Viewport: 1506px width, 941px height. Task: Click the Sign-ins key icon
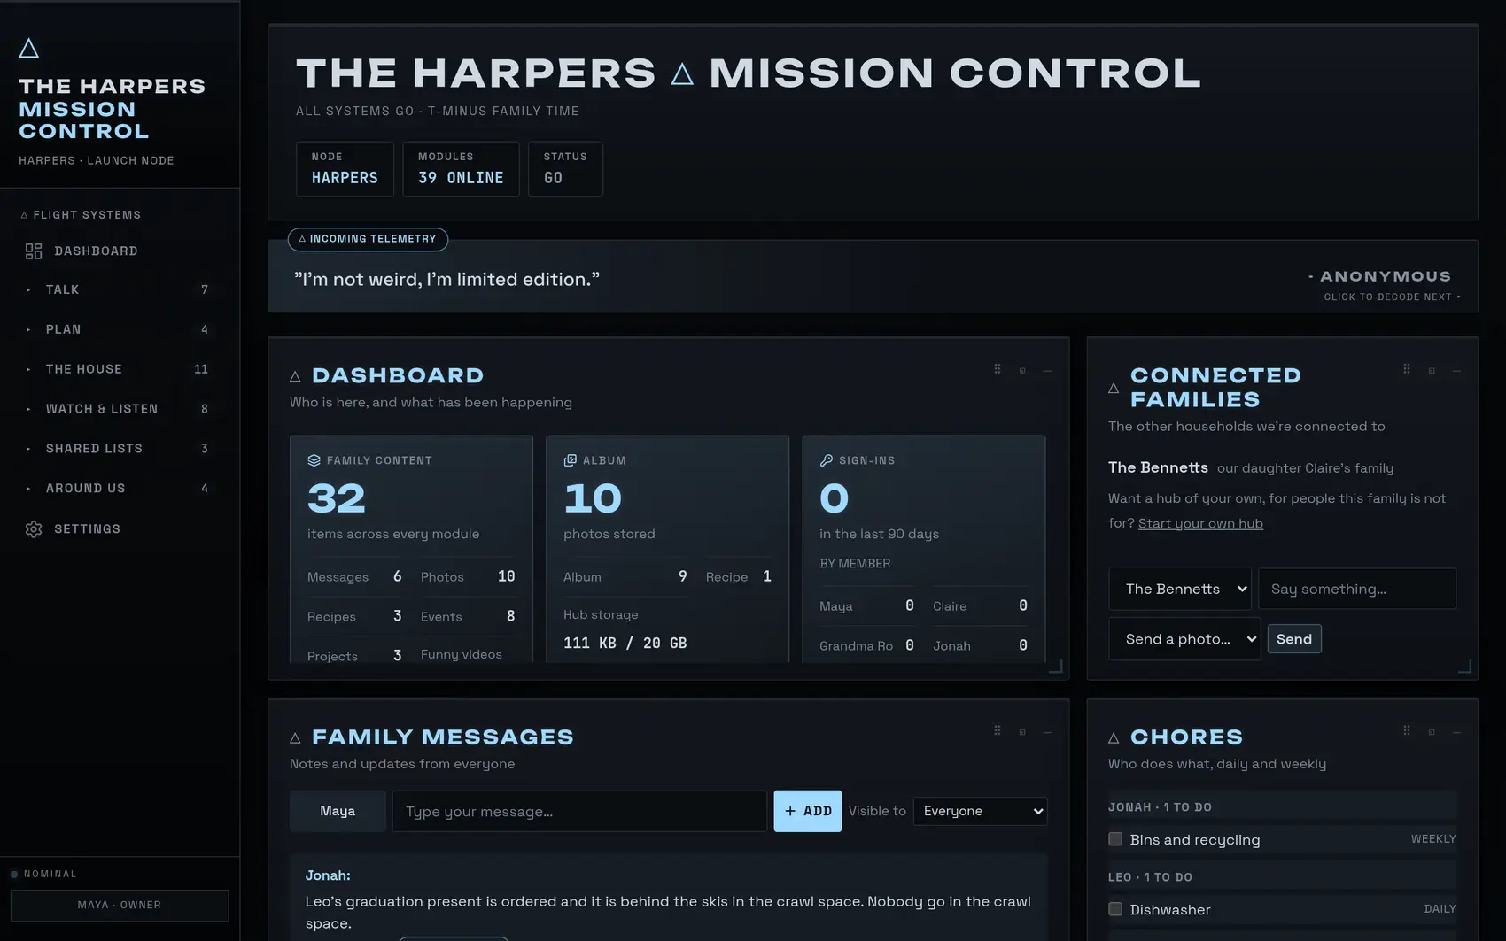[x=827, y=460]
